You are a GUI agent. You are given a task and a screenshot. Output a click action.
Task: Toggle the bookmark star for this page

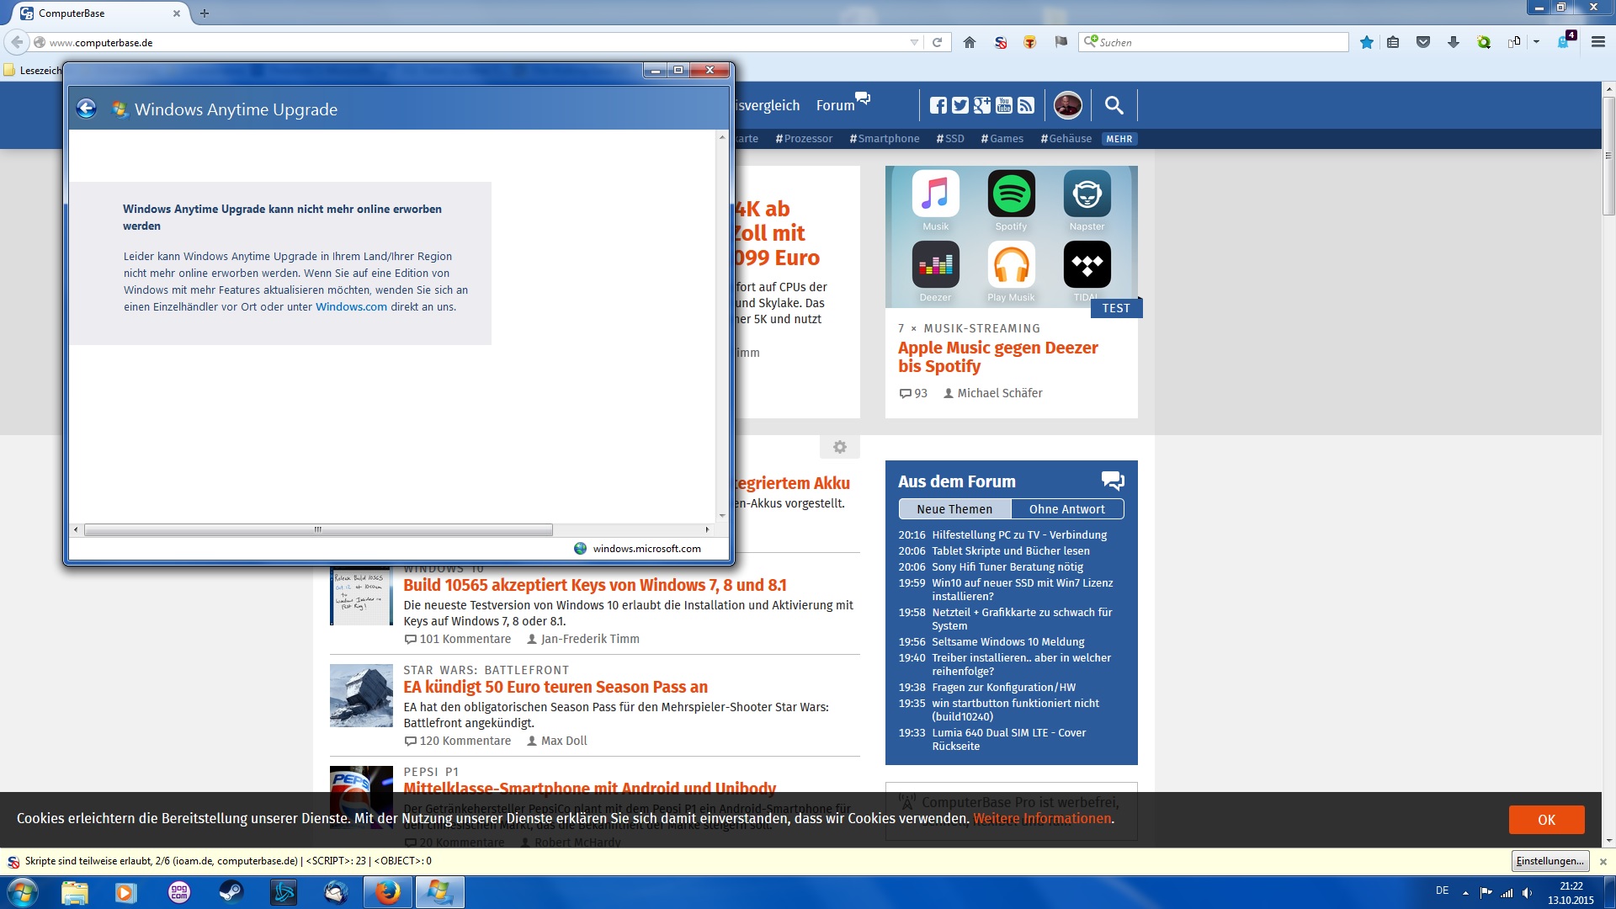(x=1367, y=42)
